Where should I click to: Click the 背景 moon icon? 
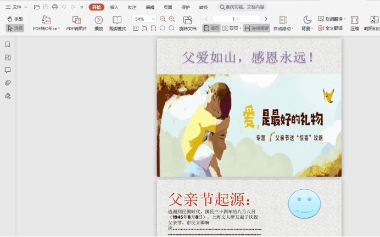[x=307, y=20]
